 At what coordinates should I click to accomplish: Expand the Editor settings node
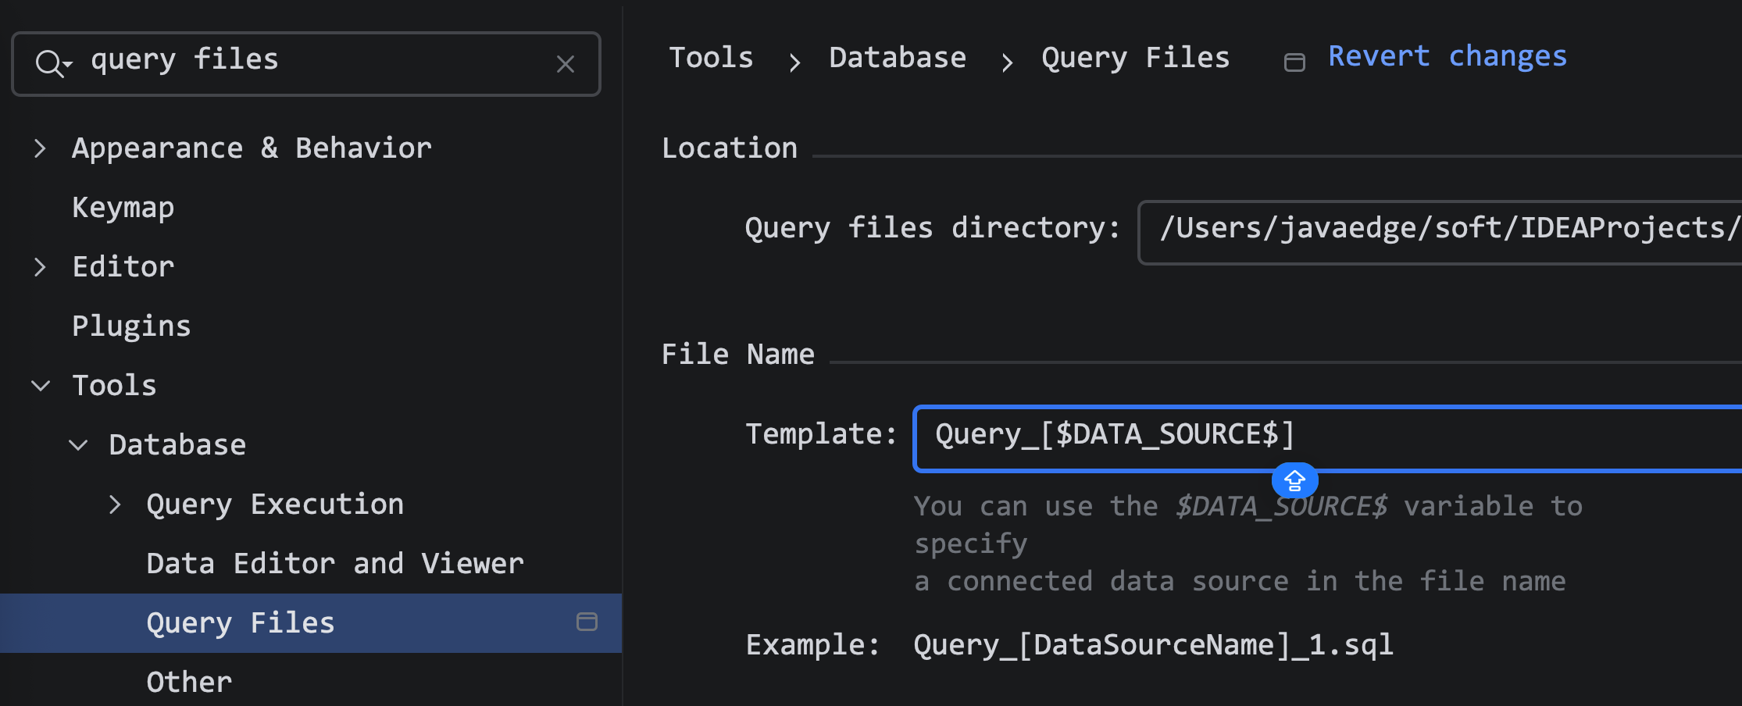41,267
